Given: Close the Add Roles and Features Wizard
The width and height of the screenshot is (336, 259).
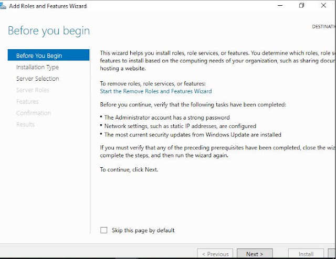Looking at the screenshot, I should pyautogui.click(x=323, y=6).
